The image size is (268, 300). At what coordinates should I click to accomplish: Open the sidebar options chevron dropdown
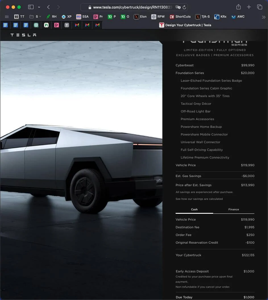point(39,7)
